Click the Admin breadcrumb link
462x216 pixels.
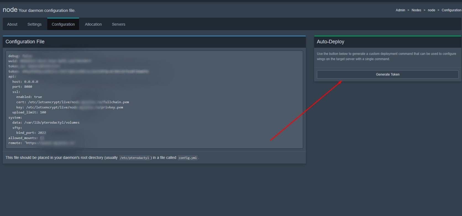[400, 10]
